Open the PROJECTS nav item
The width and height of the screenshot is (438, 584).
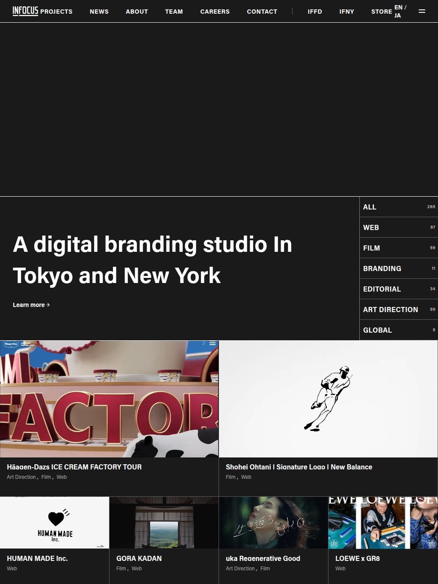[56, 12]
